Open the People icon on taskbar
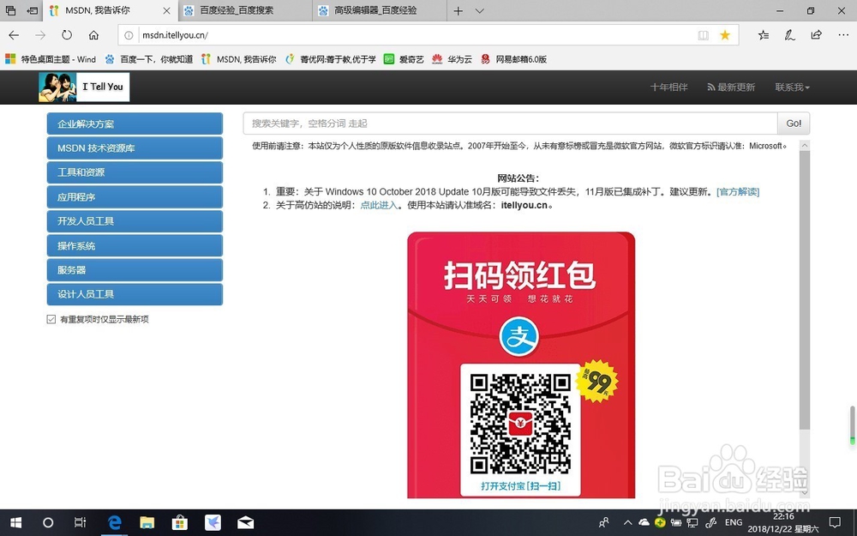857x536 pixels. [x=604, y=522]
